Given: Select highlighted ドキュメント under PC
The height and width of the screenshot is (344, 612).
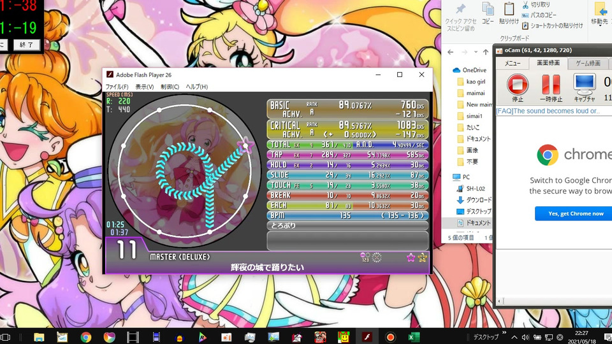Looking at the screenshot, I should pyautogui.click(x=474, y=223).
